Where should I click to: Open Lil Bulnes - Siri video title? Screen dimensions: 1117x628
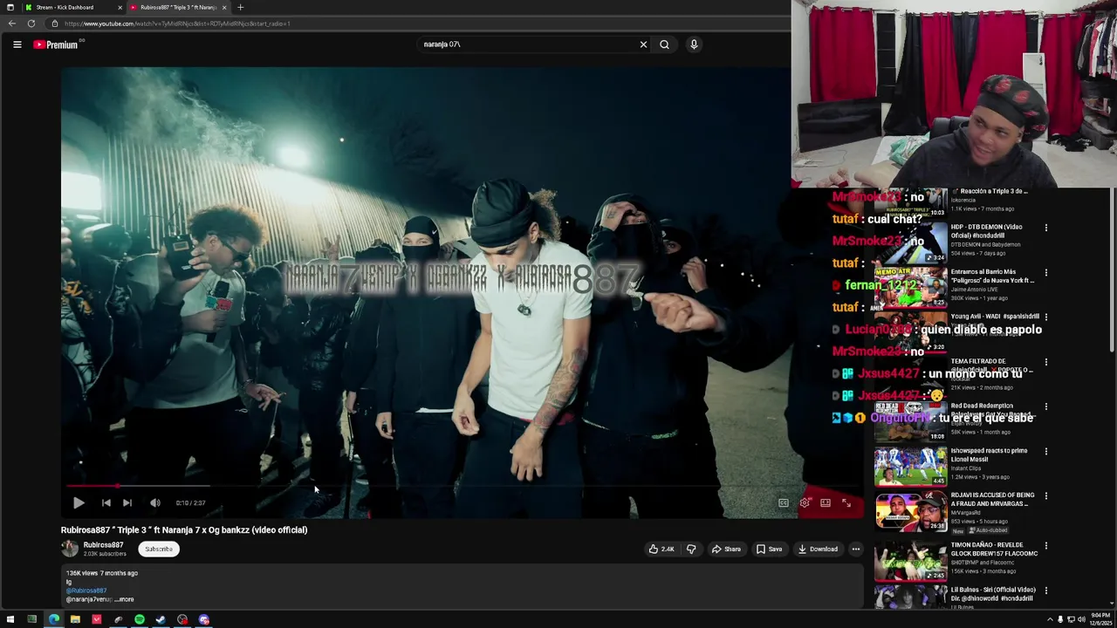[992, 594]
